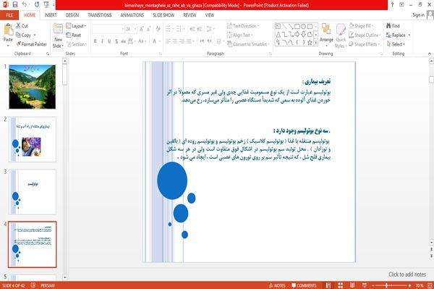This screenshot has height=289, width=434.
Task: Select slide 1 thumbnail
Action: click(32, 87)
